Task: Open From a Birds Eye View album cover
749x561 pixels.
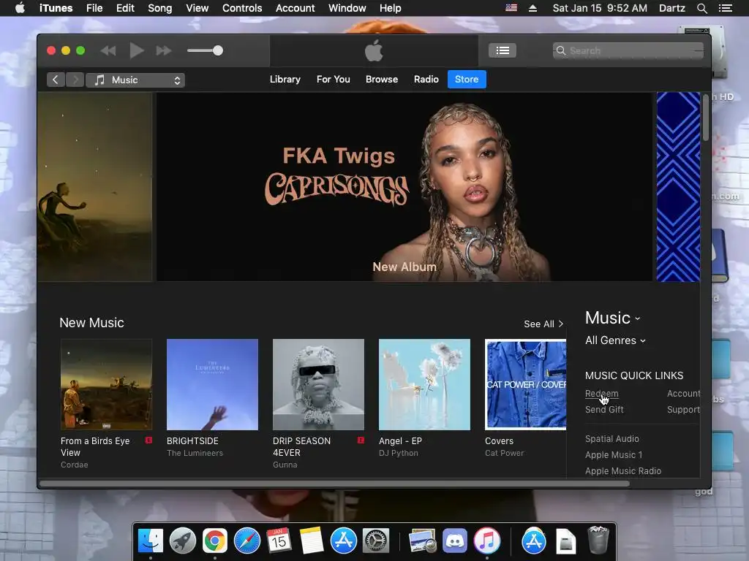Action: 106,384
